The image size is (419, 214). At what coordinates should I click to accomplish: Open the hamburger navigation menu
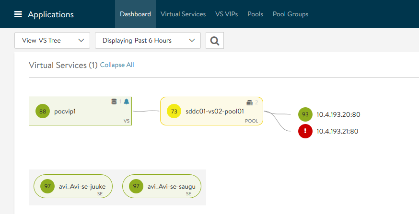[18, 14]
